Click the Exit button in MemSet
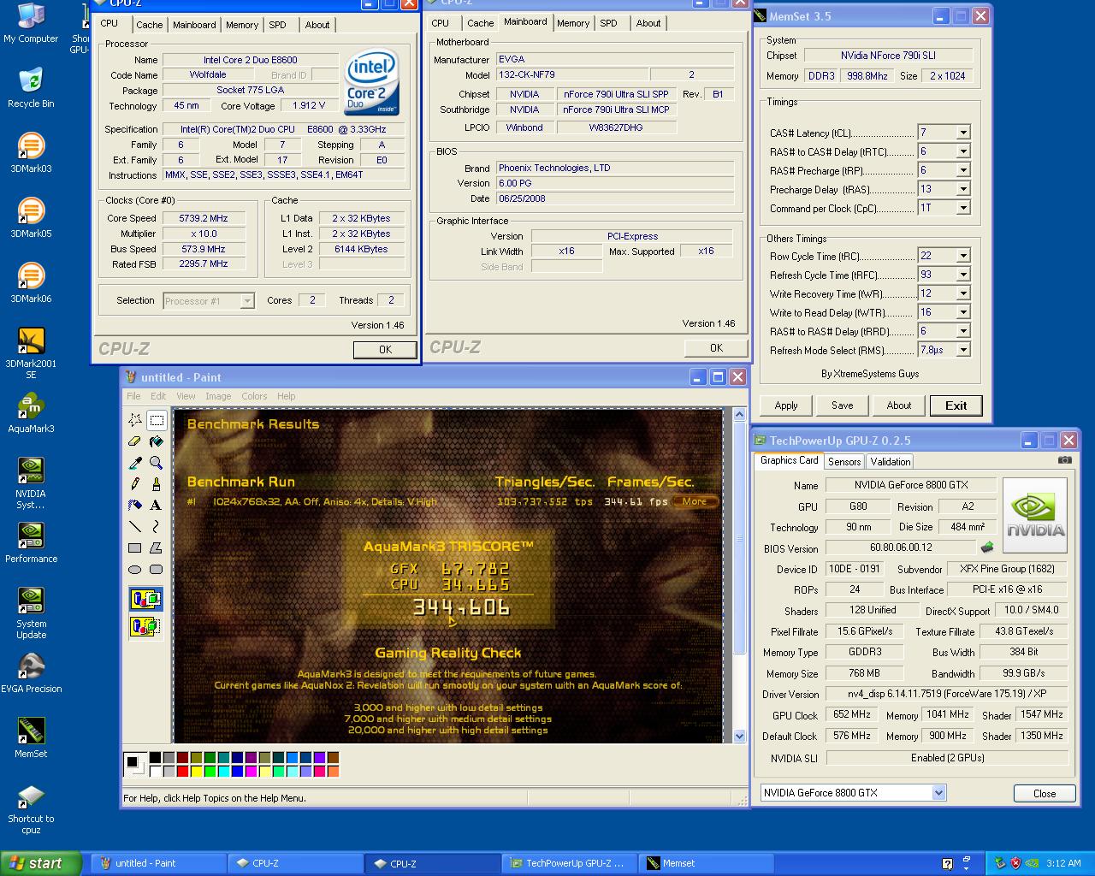Image resolution: width=1095 pixels, height=876 pixels. point(956,405)
